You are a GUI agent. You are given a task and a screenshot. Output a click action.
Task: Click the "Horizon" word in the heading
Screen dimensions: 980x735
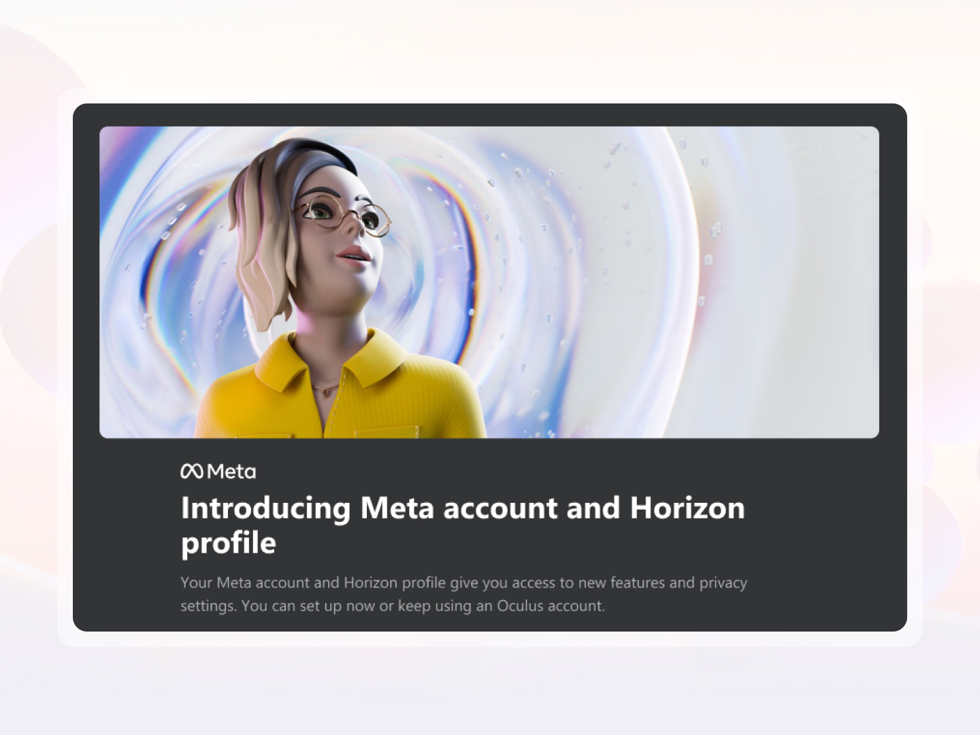687,508
